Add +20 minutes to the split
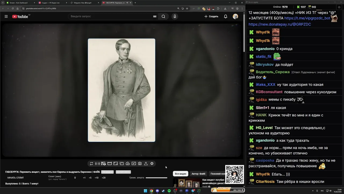The height and width of the screenshot is (194, 344). (x=103, y=178)
